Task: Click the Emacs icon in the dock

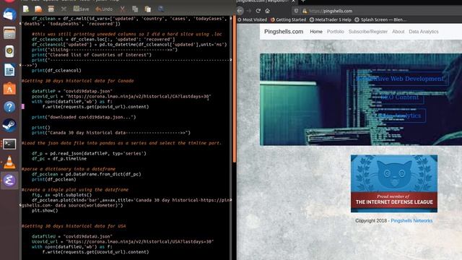Action: coord(9,180)
